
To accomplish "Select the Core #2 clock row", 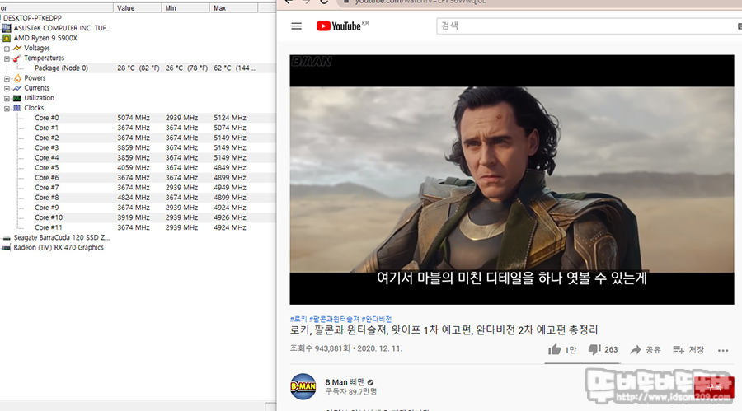I will point(138,138).
